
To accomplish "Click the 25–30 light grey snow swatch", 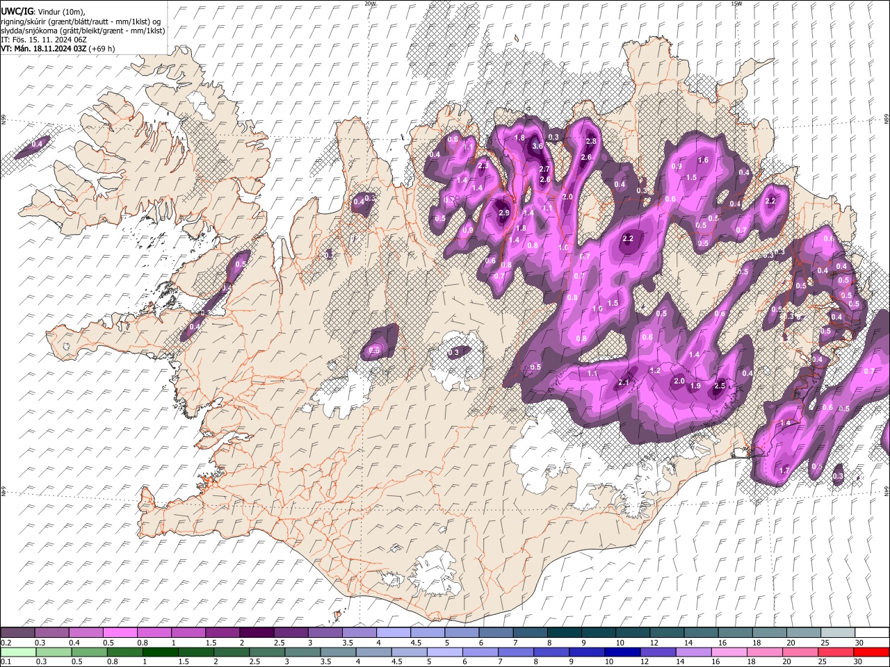I will coord(838,632).
